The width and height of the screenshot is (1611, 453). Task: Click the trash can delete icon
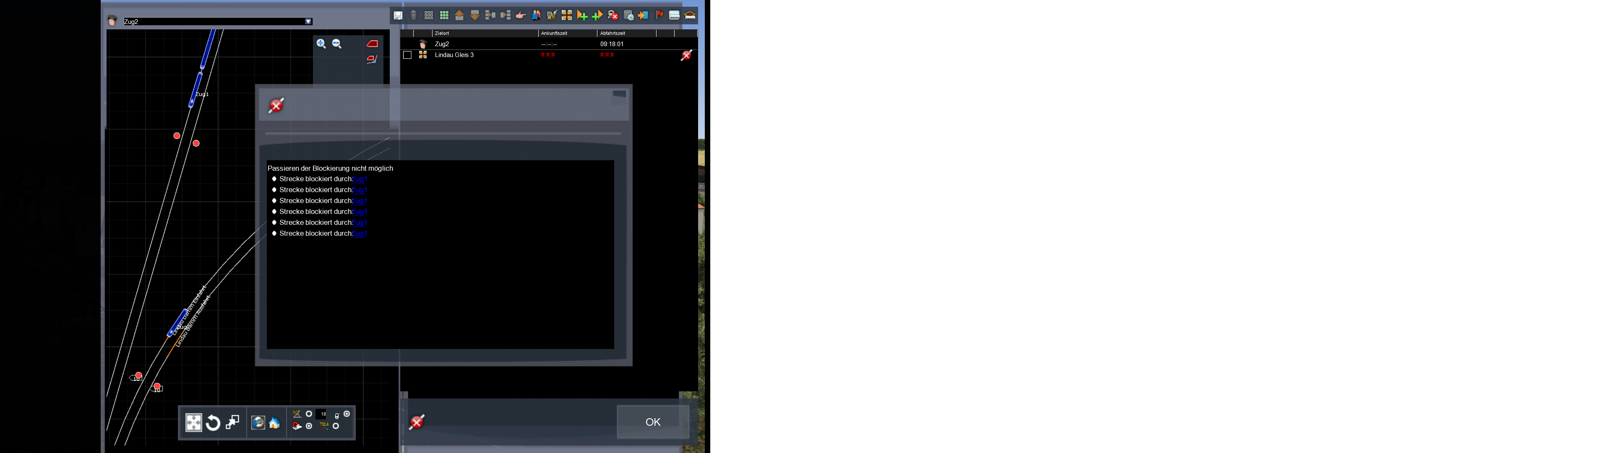pos(413,16)
